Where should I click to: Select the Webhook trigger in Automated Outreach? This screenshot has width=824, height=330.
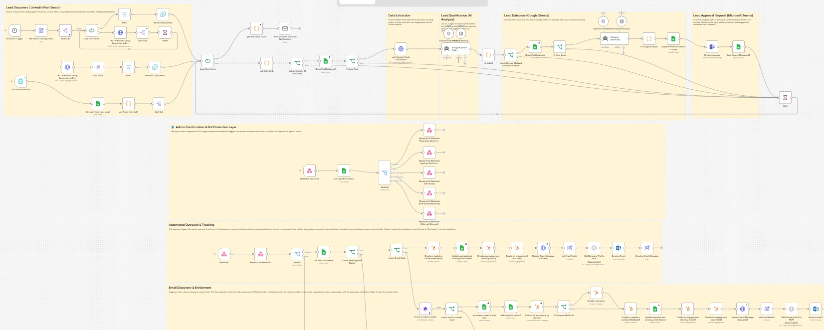[224, 254]
